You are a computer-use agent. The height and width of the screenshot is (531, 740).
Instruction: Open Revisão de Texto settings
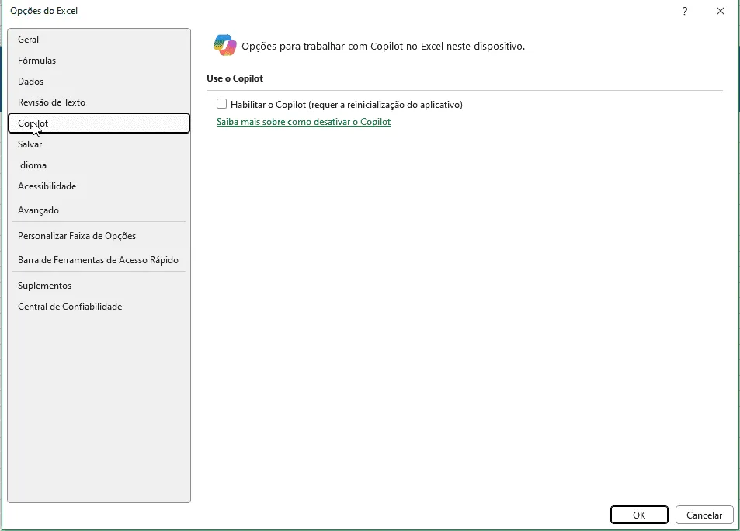click(99, 102)
